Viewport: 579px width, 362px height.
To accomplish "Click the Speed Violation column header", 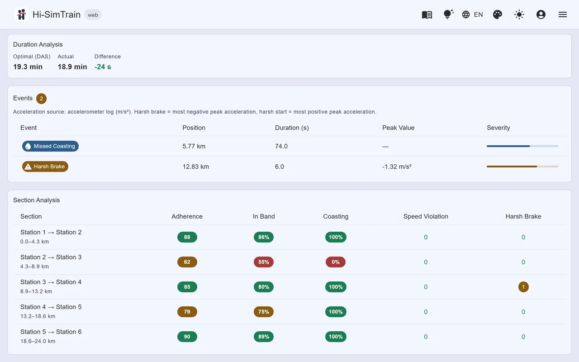I will click(426, 216).
